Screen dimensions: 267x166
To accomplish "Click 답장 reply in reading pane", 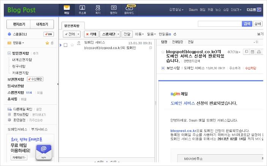I will click(x=164, y=42).
